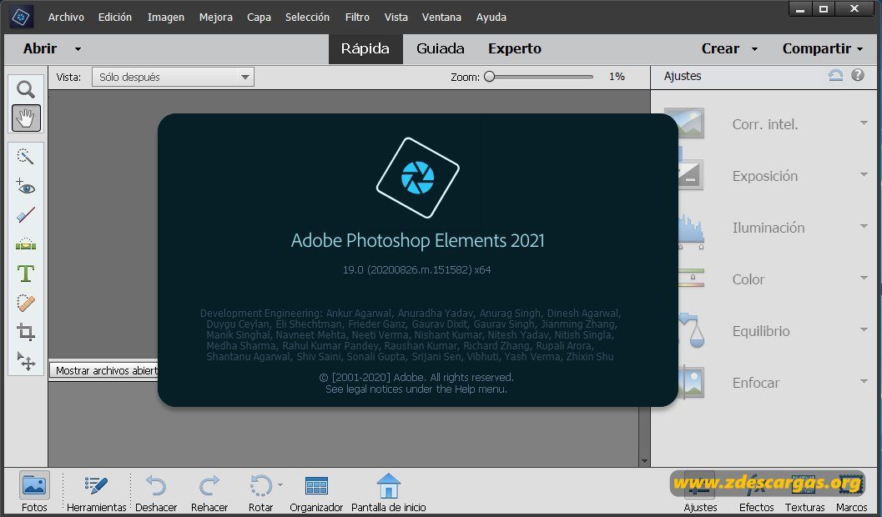Switch to Guiada mode tab
The image size is (882, 517).
click(441, 49)
